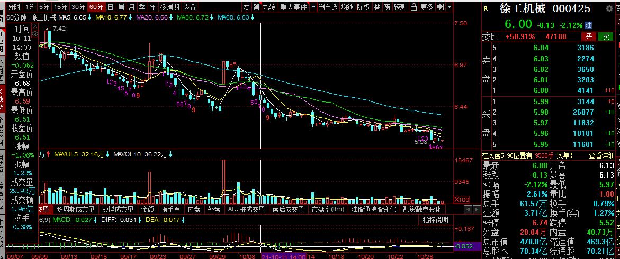Screen dimensions: 620x259
Task: Switch to 季 quarterly chart
Action: [x=142, y=7]
